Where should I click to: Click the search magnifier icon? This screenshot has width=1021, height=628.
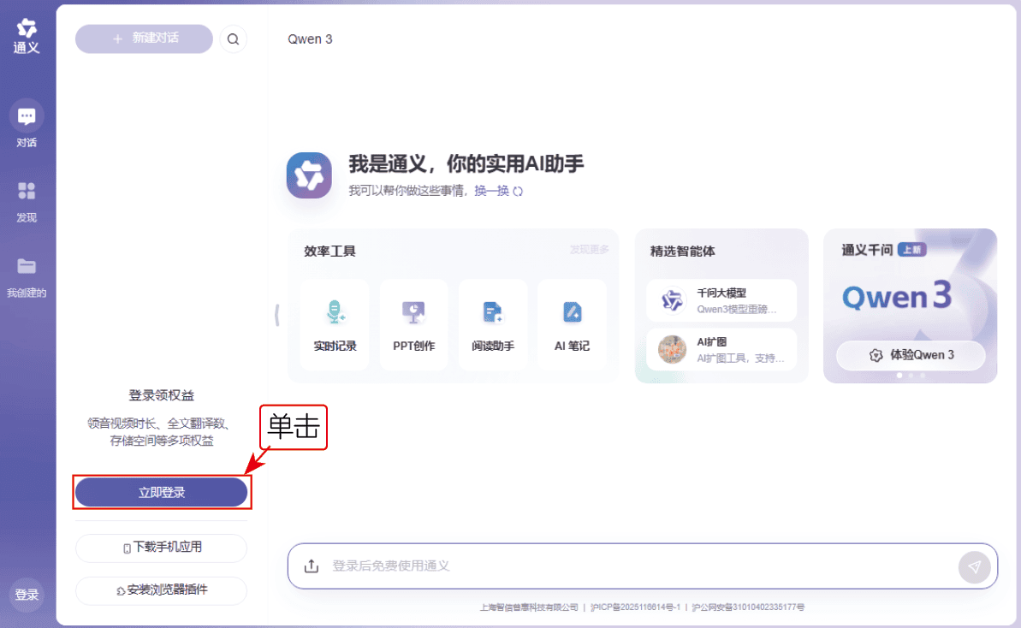(233, 39)
